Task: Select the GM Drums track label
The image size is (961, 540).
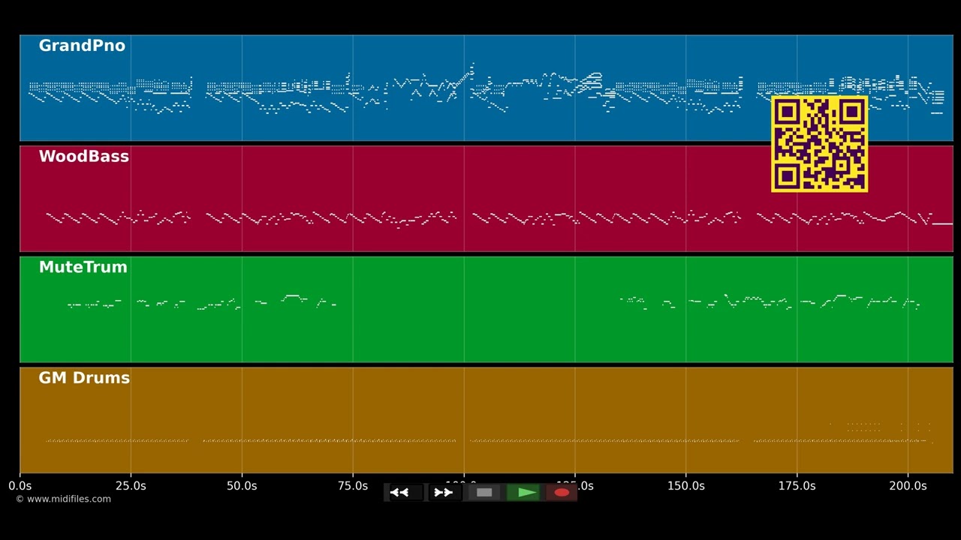Action: (84, 378)
